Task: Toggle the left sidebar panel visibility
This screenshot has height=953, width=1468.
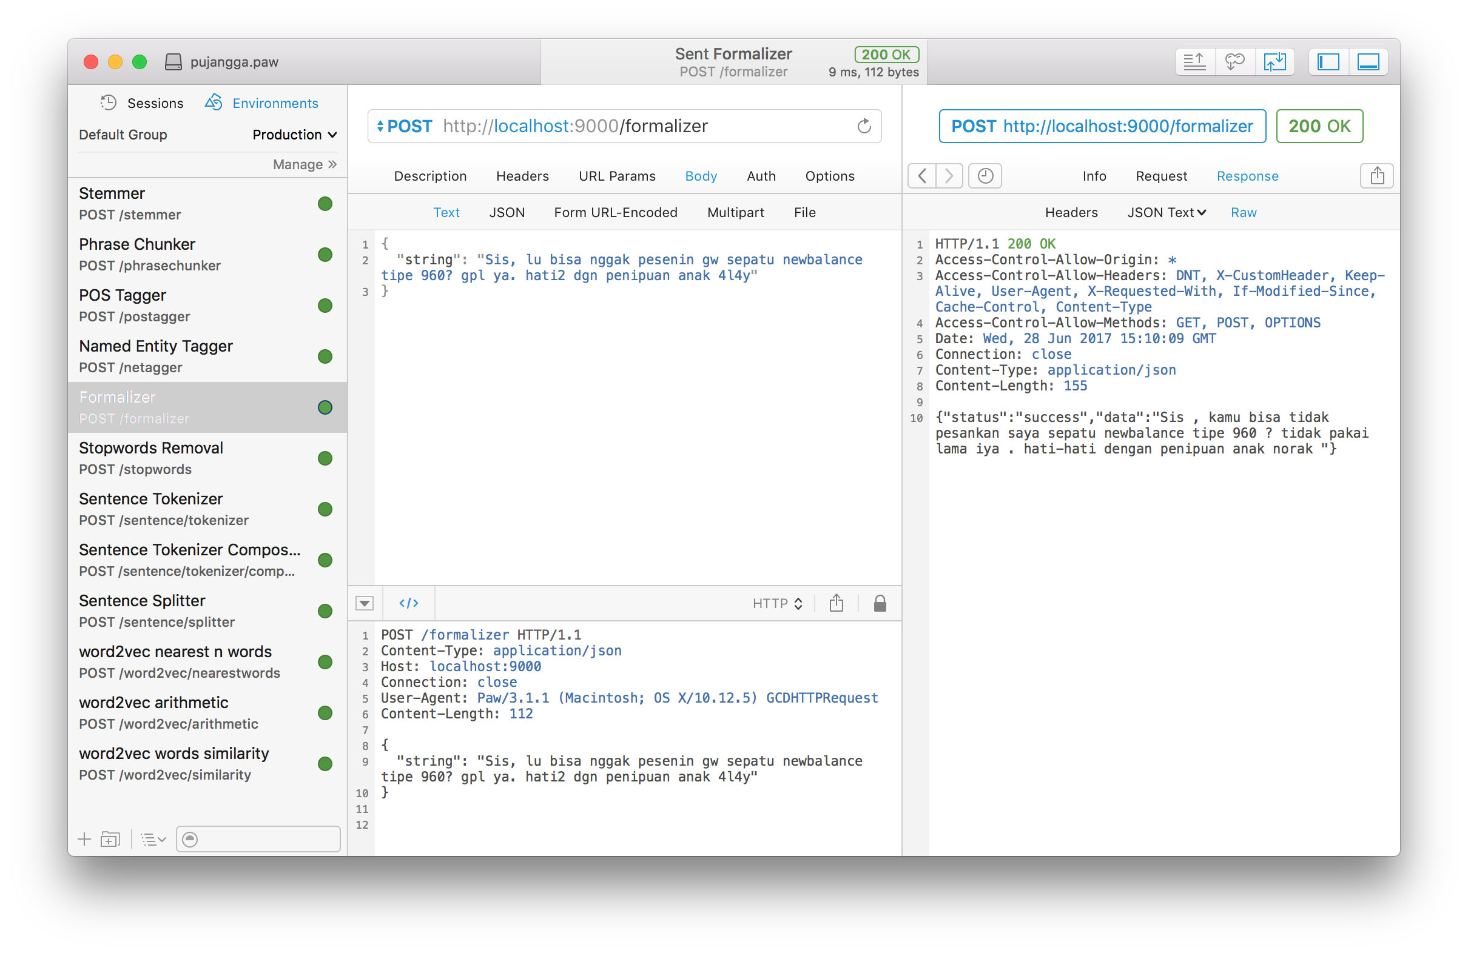Action: coord(1328,62)
